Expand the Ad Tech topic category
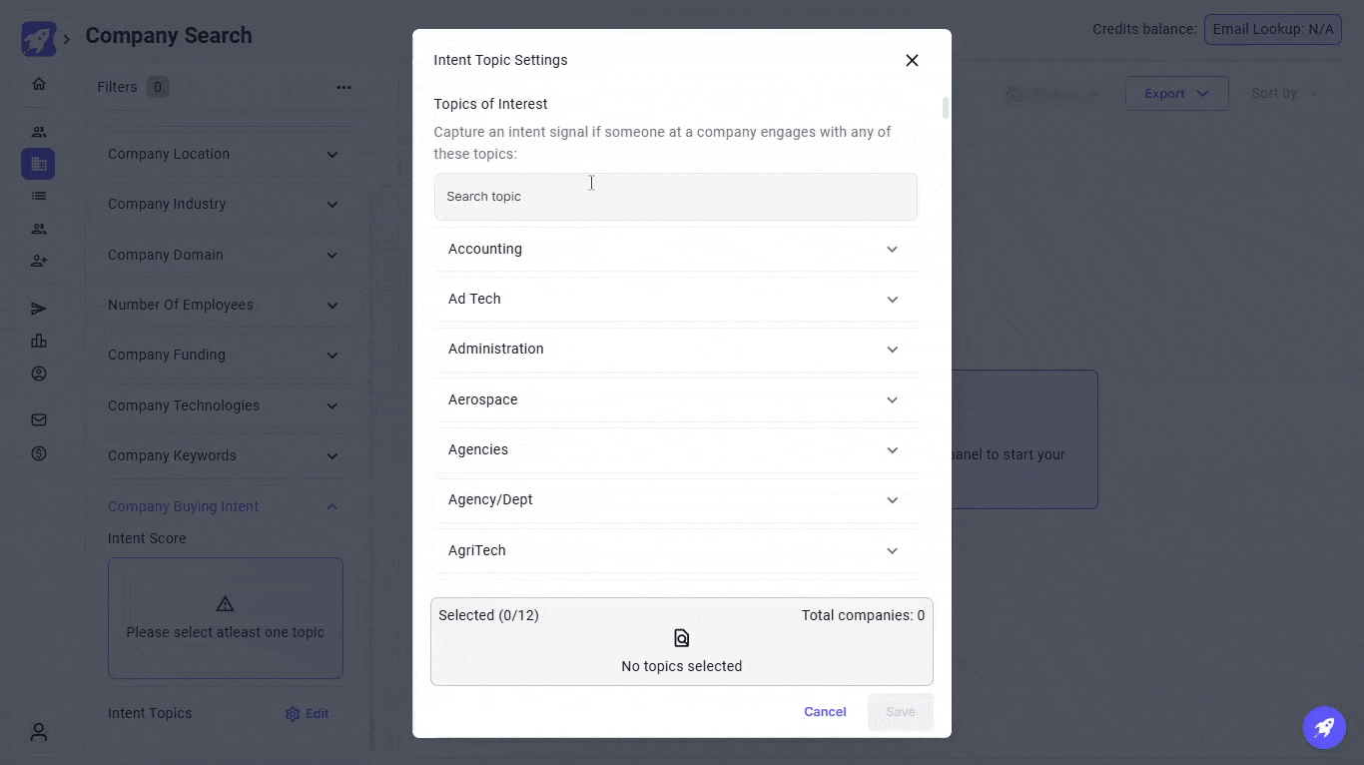 tap(892, 300)
